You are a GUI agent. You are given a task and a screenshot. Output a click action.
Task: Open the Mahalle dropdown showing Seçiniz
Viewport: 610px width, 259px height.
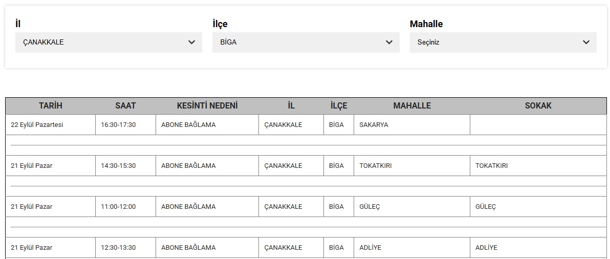(503, 42)
